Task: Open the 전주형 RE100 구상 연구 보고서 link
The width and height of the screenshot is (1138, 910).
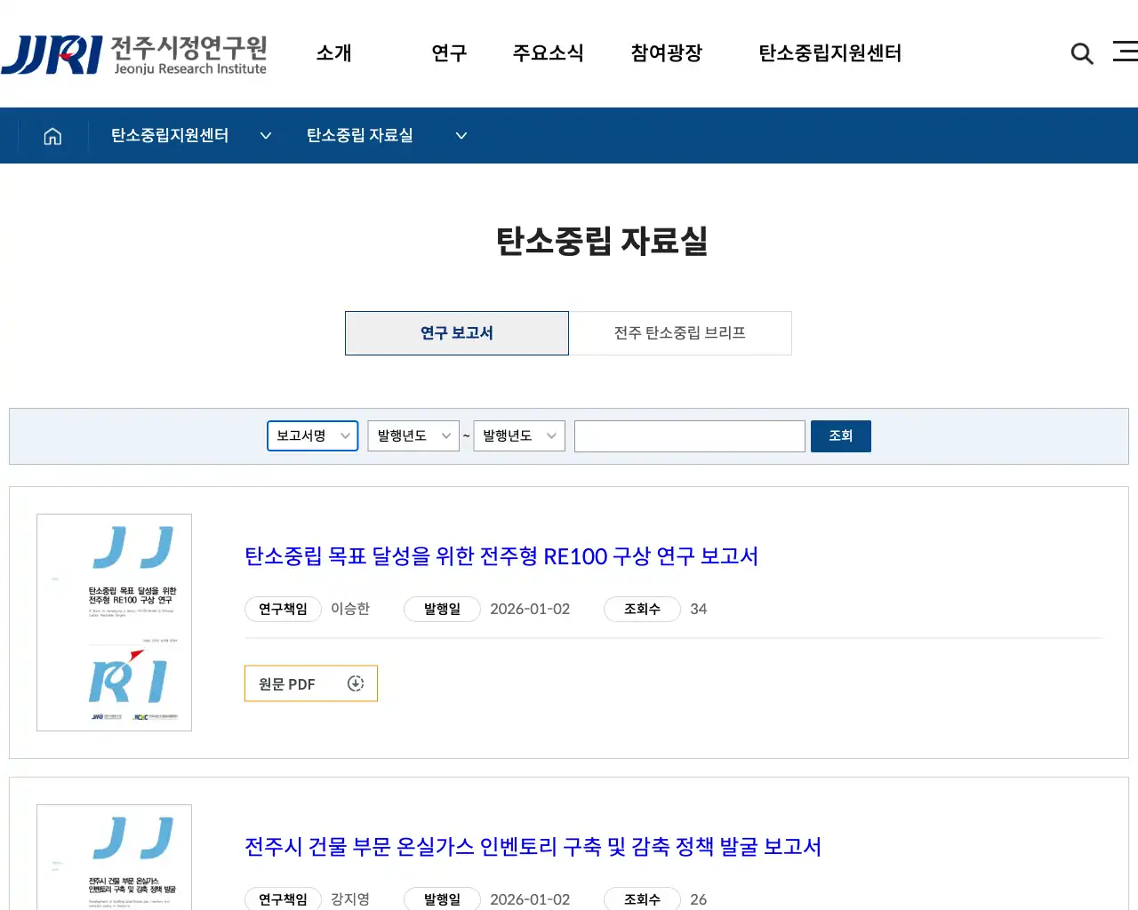Action: point(501,556)
